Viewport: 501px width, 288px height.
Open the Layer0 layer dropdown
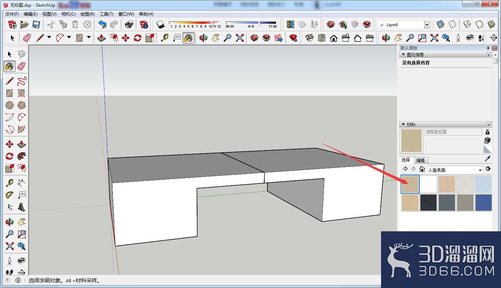coord(427,25)
